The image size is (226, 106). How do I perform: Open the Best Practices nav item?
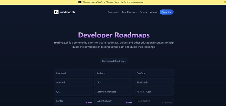(x=129, y=12)
